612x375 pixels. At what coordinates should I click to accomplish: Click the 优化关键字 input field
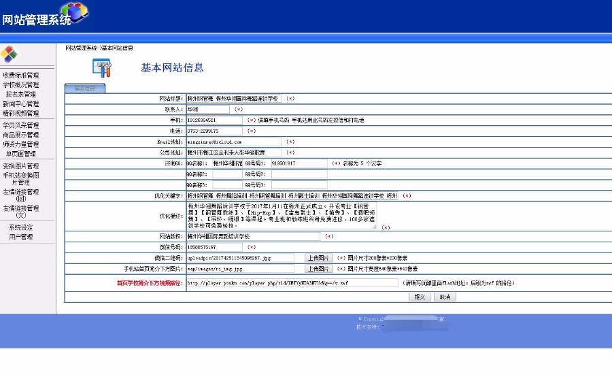click(292, 196)
